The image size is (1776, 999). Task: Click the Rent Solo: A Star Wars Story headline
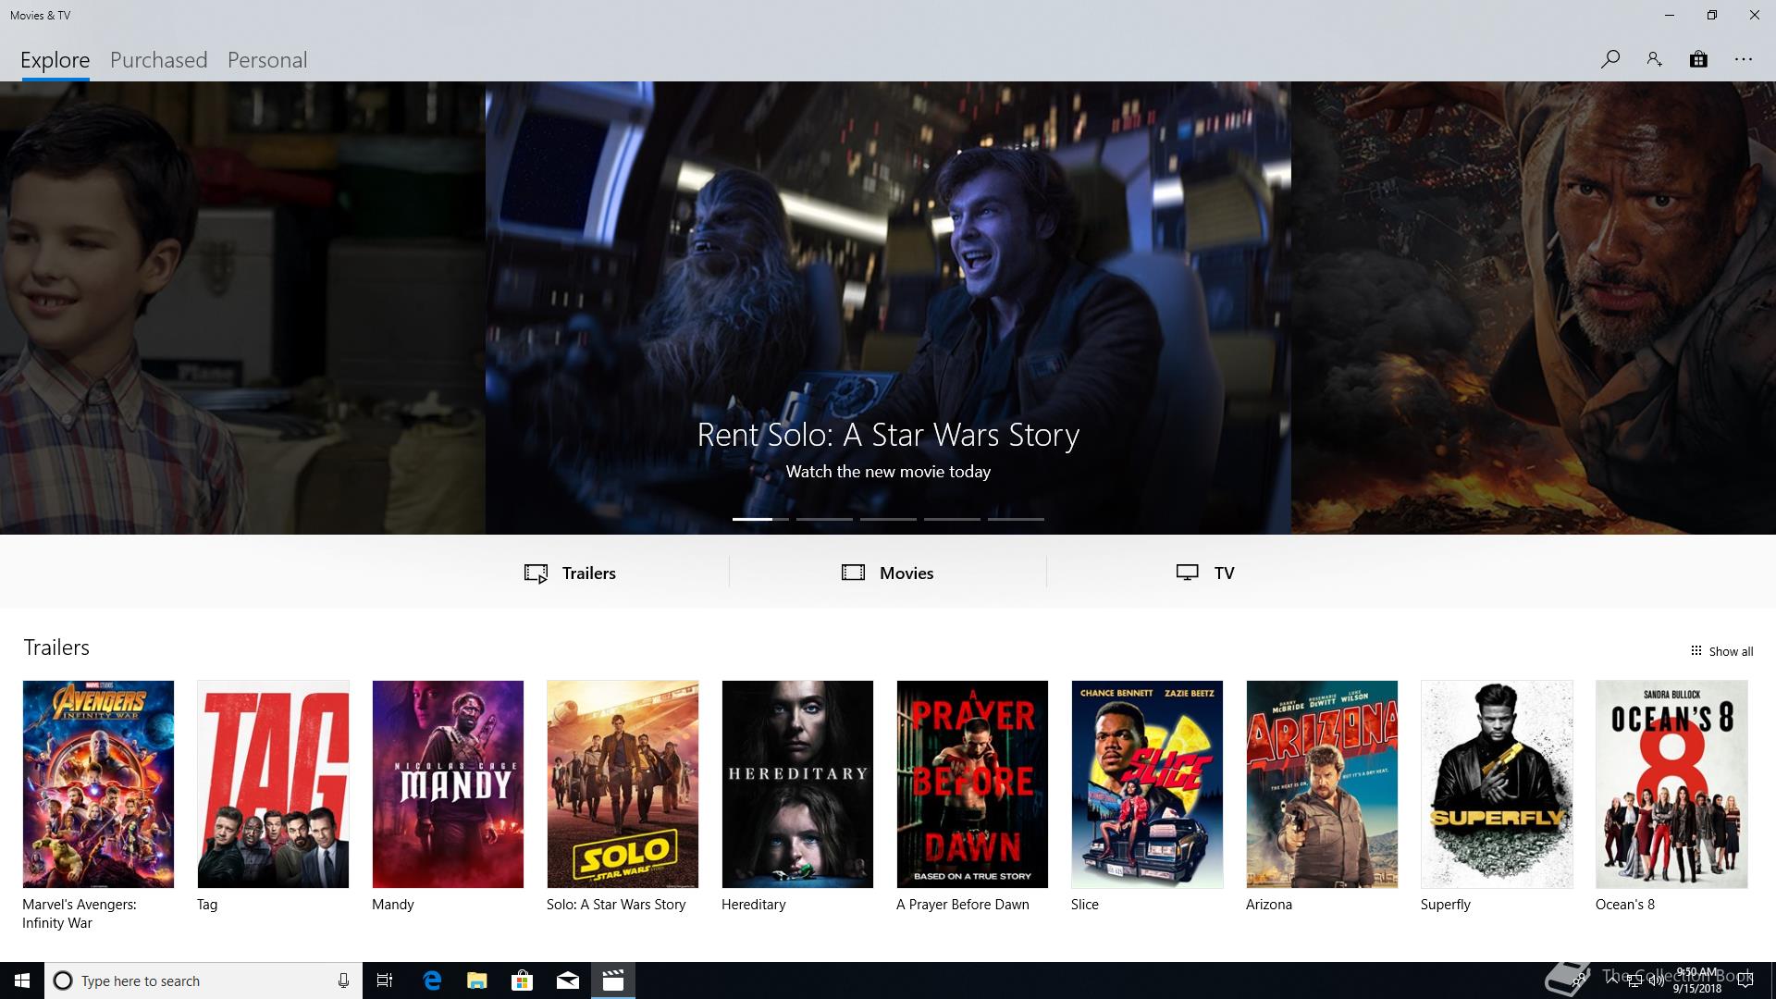click(x=888, y=435)
